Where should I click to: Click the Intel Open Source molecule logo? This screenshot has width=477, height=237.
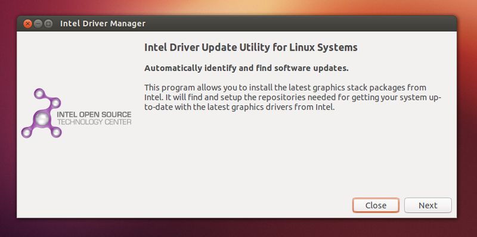click(76, 113)
